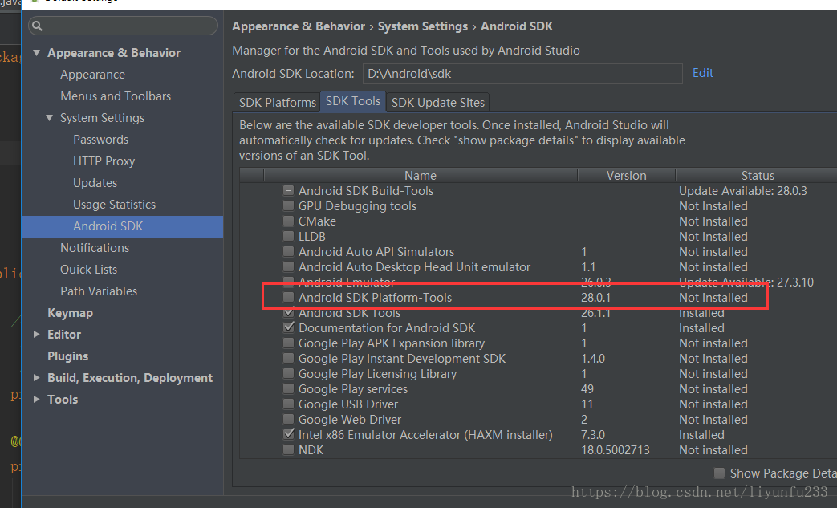Click Google Play services version 49
This screenshot has height=508, width=837.
[587, 389]
